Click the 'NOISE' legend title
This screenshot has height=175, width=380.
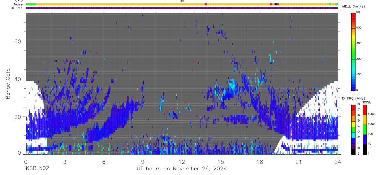366,102
